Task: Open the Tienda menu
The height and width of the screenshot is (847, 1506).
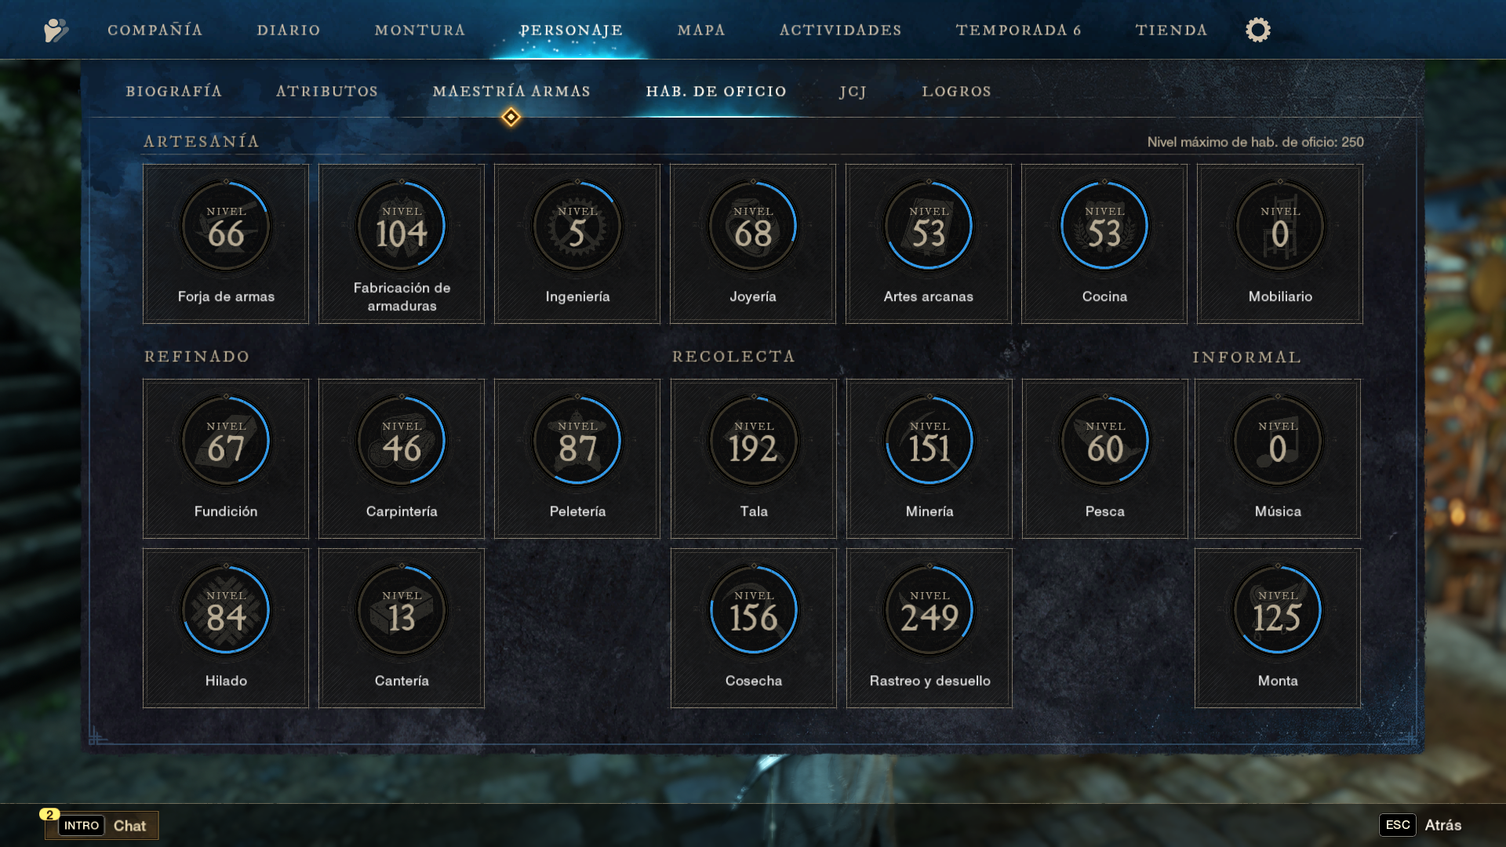Action: click(x=1171, y=30)
